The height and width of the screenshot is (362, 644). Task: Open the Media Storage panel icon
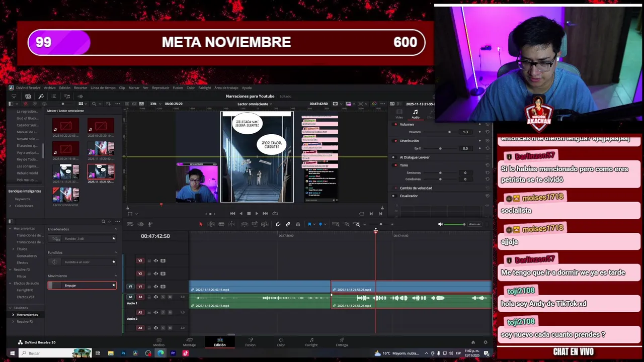tap(14, 96)
